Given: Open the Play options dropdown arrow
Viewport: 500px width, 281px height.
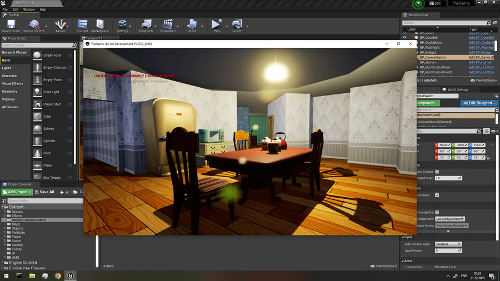Looking at the screenshot, I should tap(227, 26).
